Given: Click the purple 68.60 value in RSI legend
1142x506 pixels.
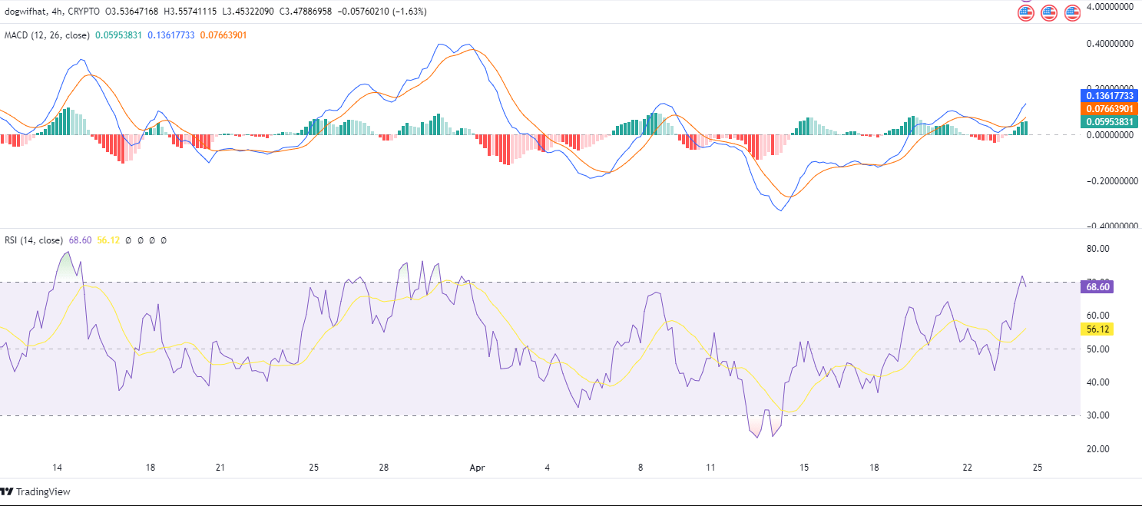Looking at the screenshot, I should pyautogui.click(x=81, y=240).
